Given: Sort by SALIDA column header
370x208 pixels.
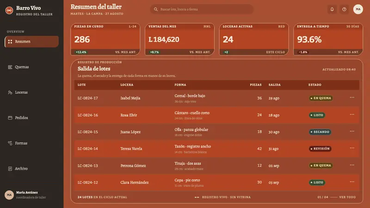Looking at the screenshot, I should pos(274,85).
